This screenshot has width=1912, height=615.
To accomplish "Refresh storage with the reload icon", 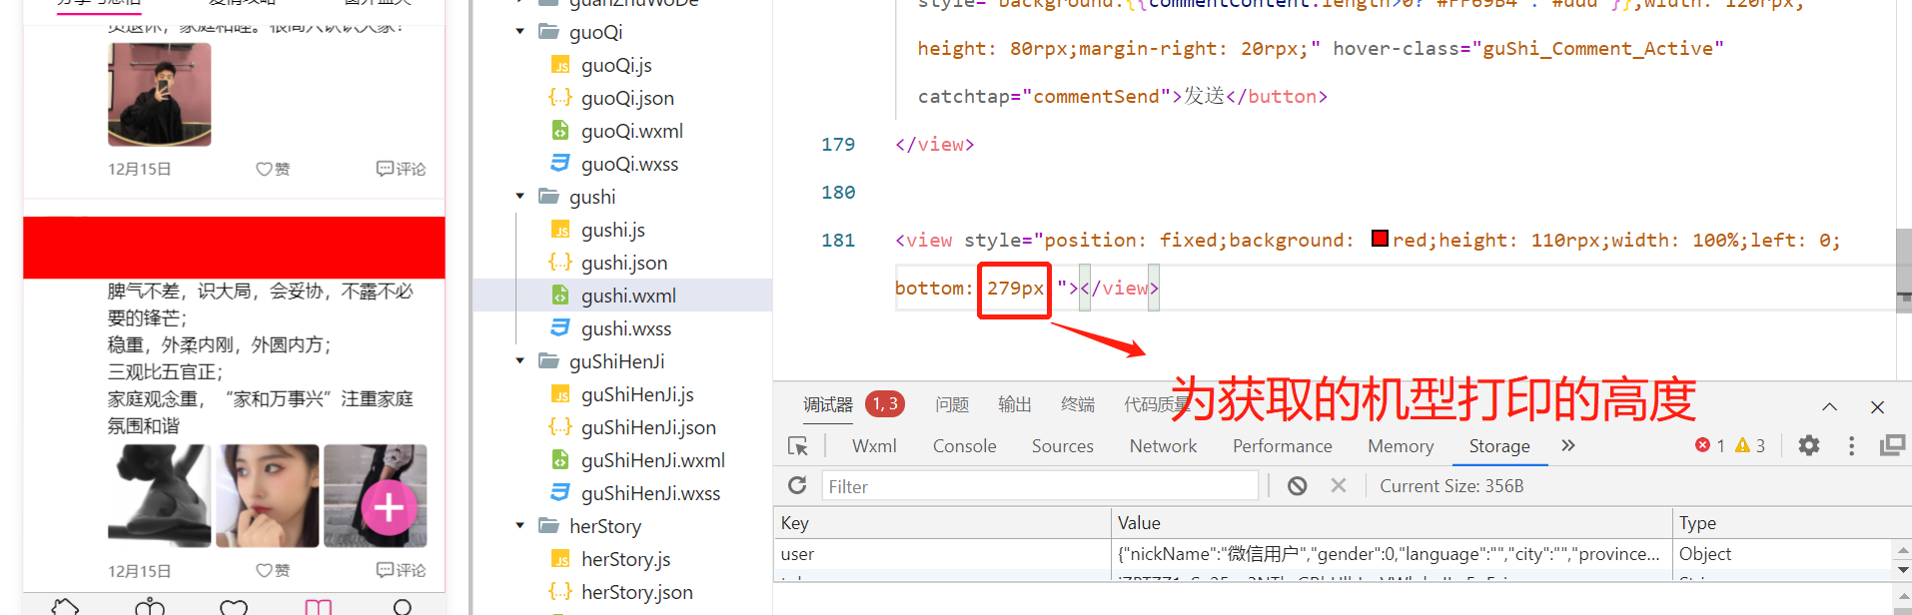I will [x=797, y=485].
